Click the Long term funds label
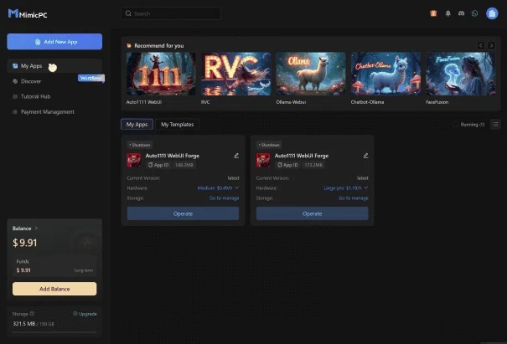507x344 pixels. [x=84, y=270]
